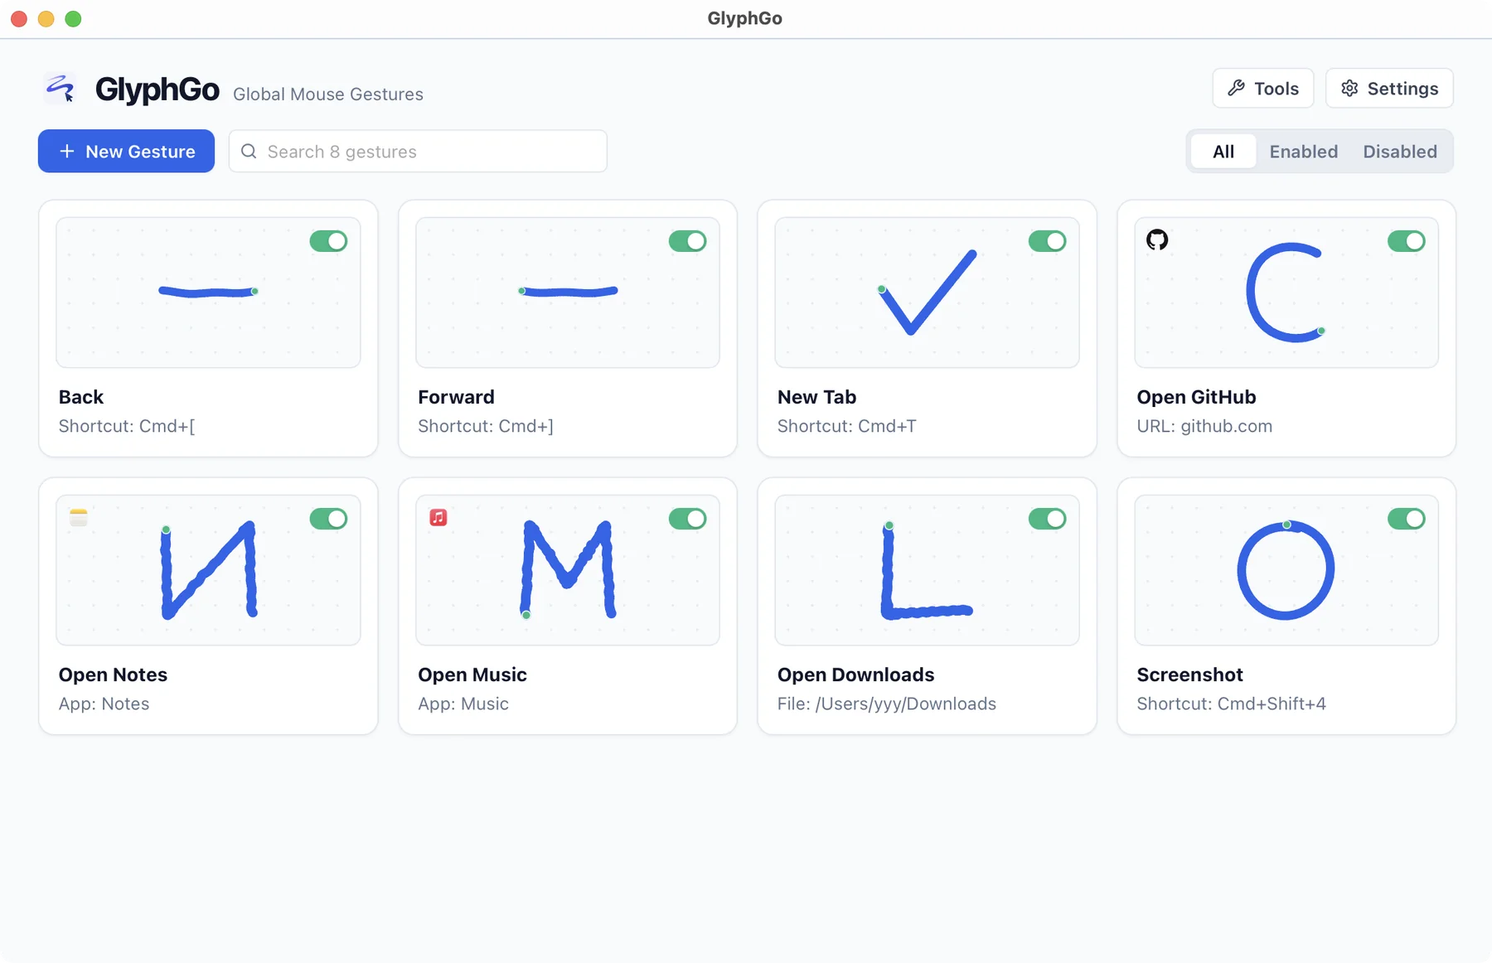Image resolution: width=1492 pixels, height=963 pixels.
Task: Disable the Back gesture toggle
Action: pyautogui.click(x=328, y=241)
